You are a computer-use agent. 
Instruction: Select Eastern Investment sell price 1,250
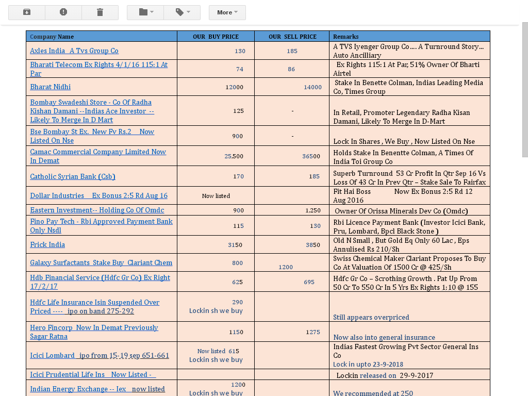(x=313, y=210)
